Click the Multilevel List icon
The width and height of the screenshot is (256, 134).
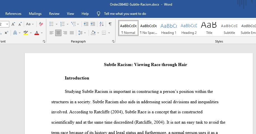[x=73, y=24]
